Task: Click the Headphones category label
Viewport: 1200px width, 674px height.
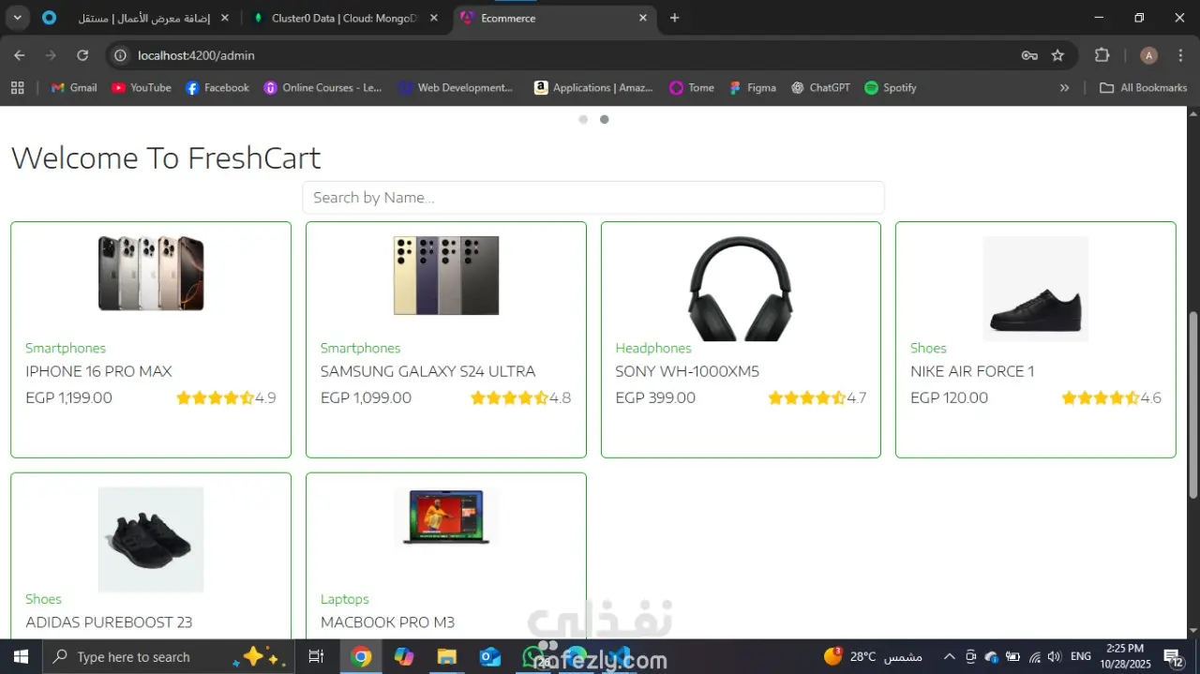Action: (x=653, y=348)
